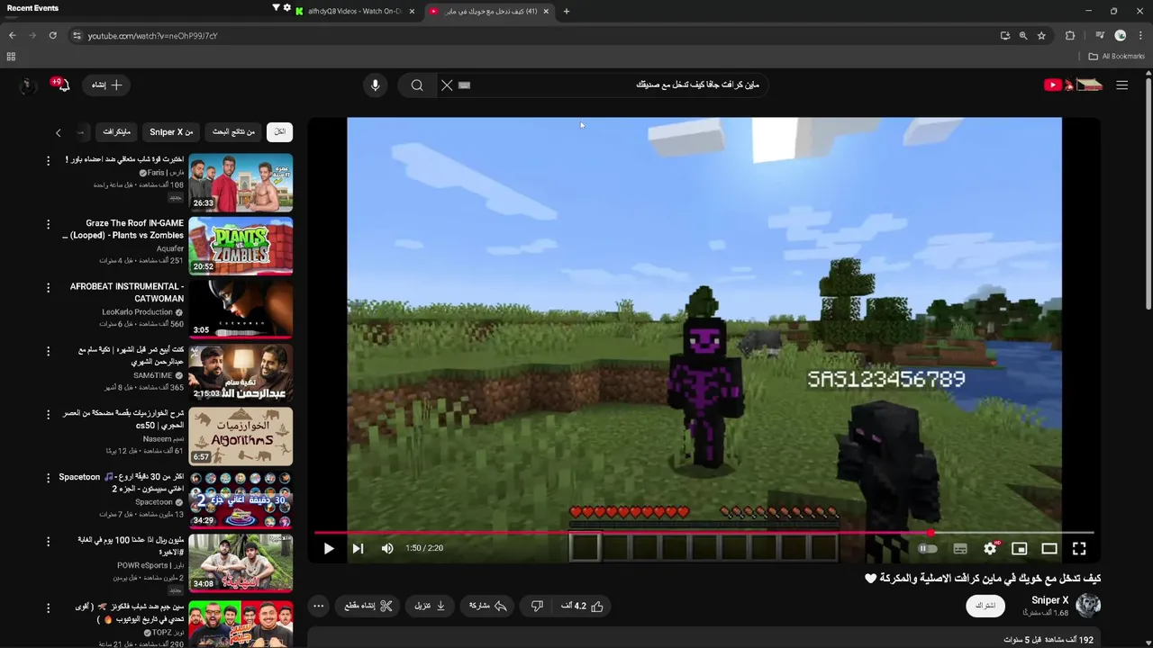This screenshot has height=648, width=1153.
Task: Open browser three-dot menu
Action: click(1140, 35)
